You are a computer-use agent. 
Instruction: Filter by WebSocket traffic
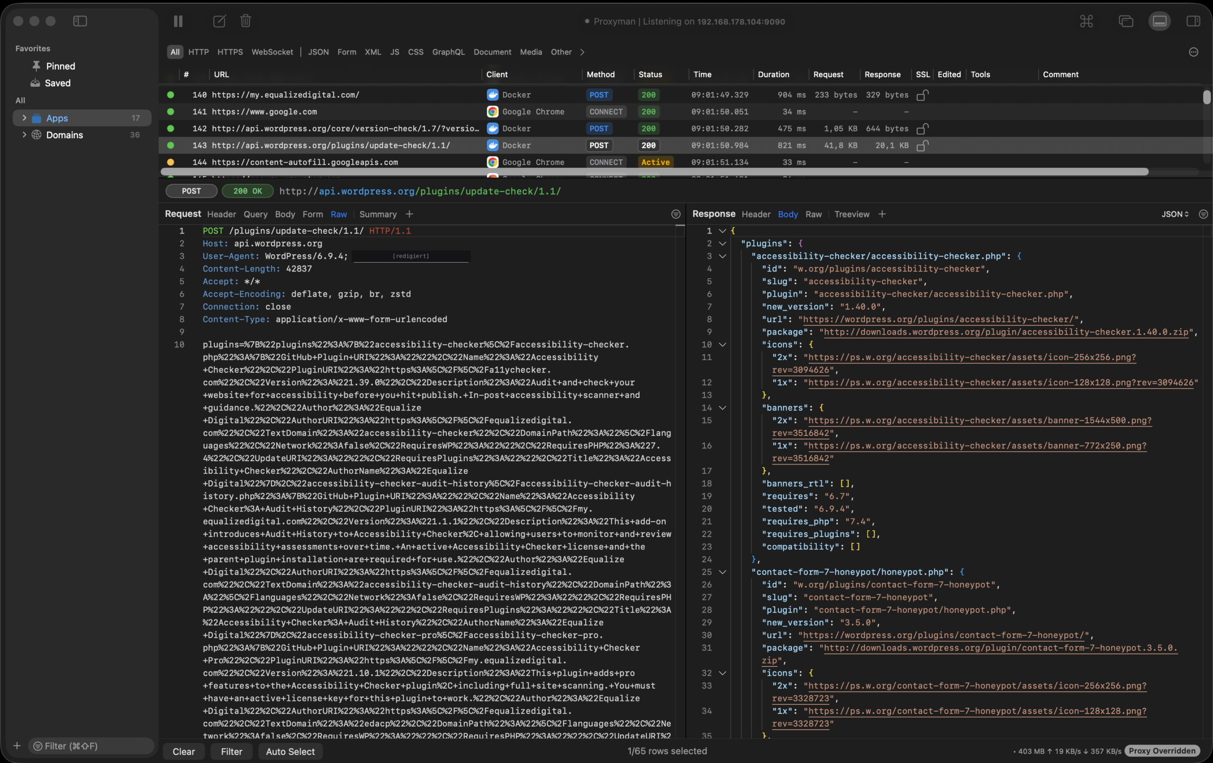[x=272, y=52]
